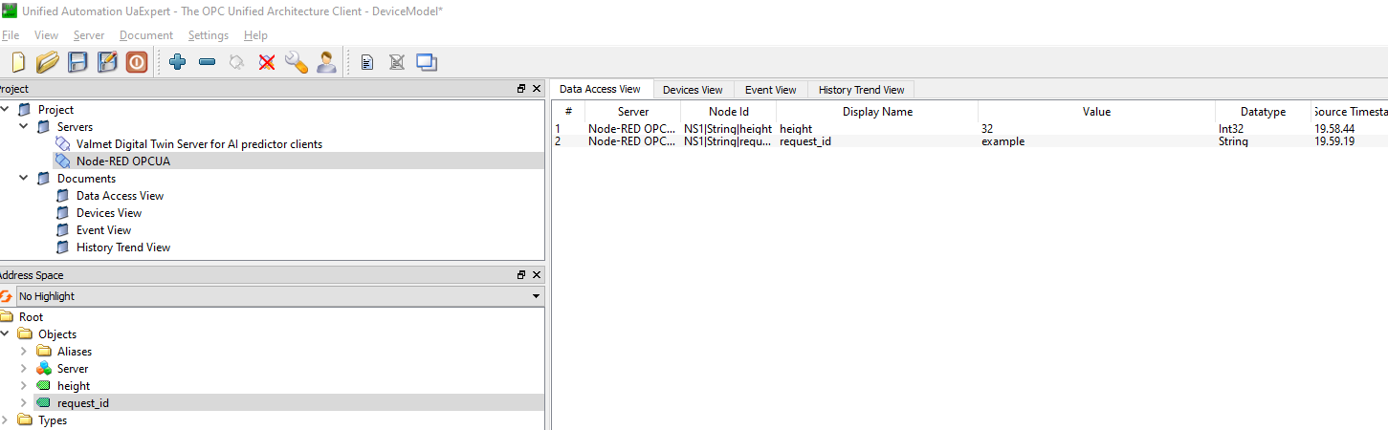Select Data Access View under Documents
Image resolution: width=1388 pixels, height=430 pixels.
coord(120,196)
